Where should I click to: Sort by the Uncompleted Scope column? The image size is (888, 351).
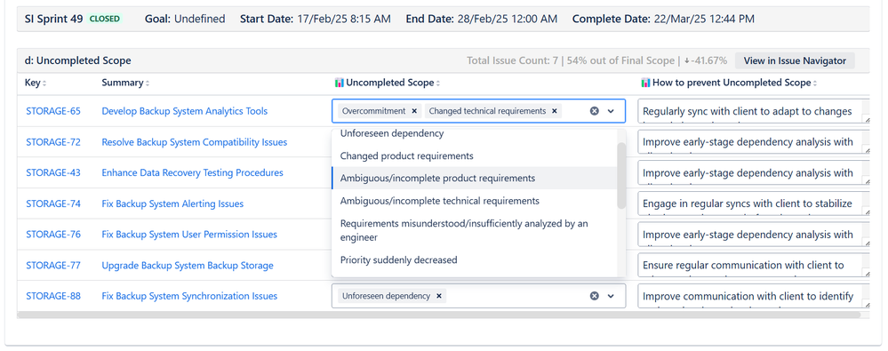pos(388,83)
